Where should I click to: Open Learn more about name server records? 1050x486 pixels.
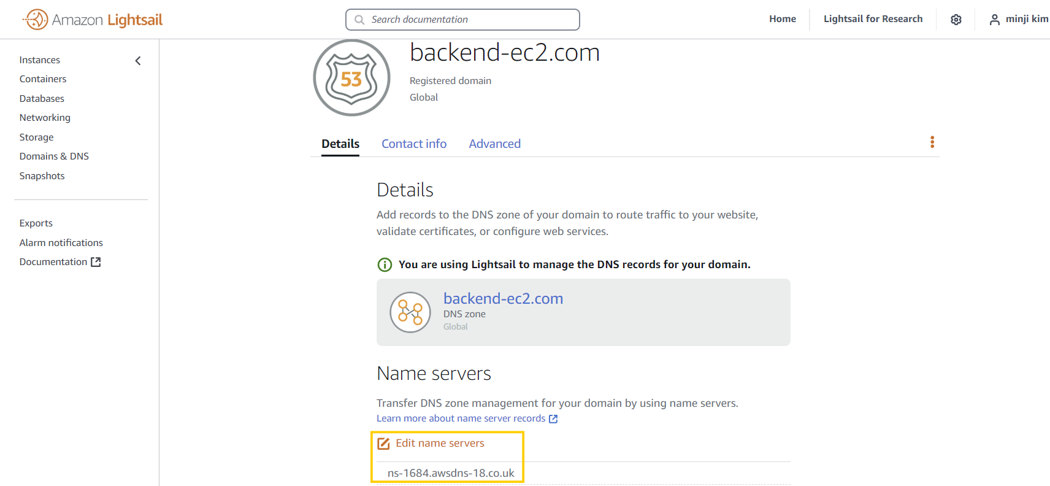(x=461, y=418)
